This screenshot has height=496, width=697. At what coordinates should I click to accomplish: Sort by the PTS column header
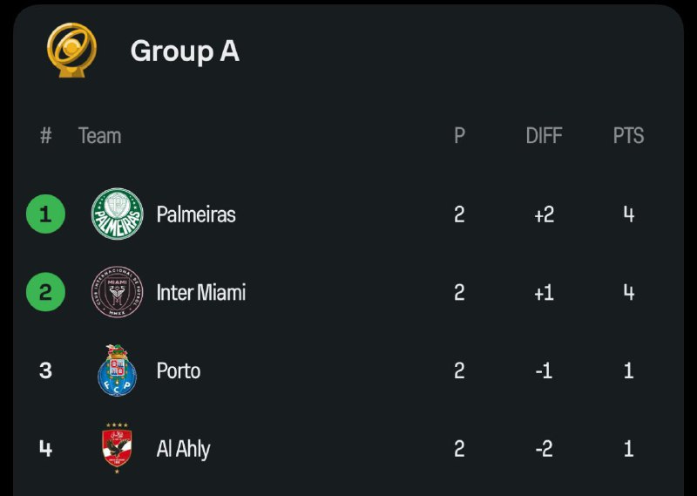click(628, 136)
